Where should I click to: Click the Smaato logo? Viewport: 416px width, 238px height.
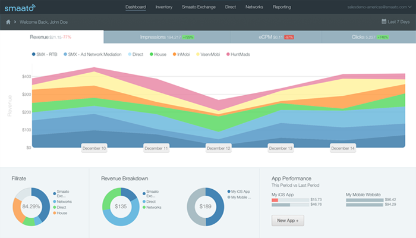(20, 8)
